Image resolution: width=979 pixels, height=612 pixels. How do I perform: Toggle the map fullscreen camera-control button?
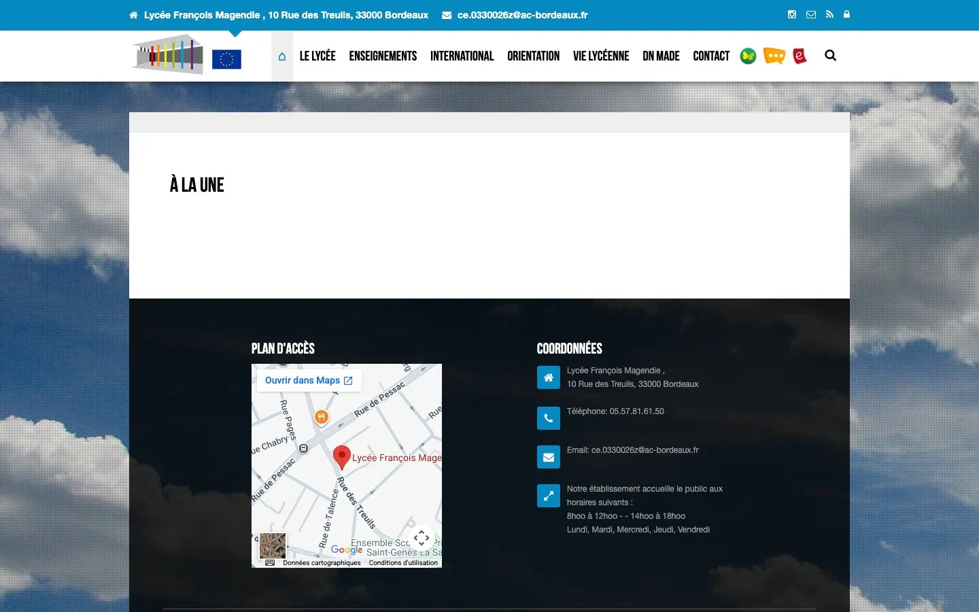pyautogui.click(x=422, y=538)
